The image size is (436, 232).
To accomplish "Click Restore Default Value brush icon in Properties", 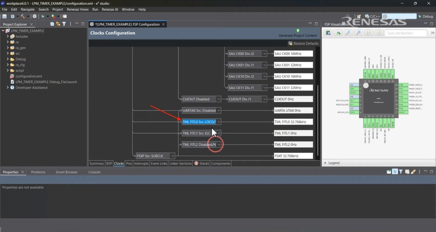I will pos(413,172).
